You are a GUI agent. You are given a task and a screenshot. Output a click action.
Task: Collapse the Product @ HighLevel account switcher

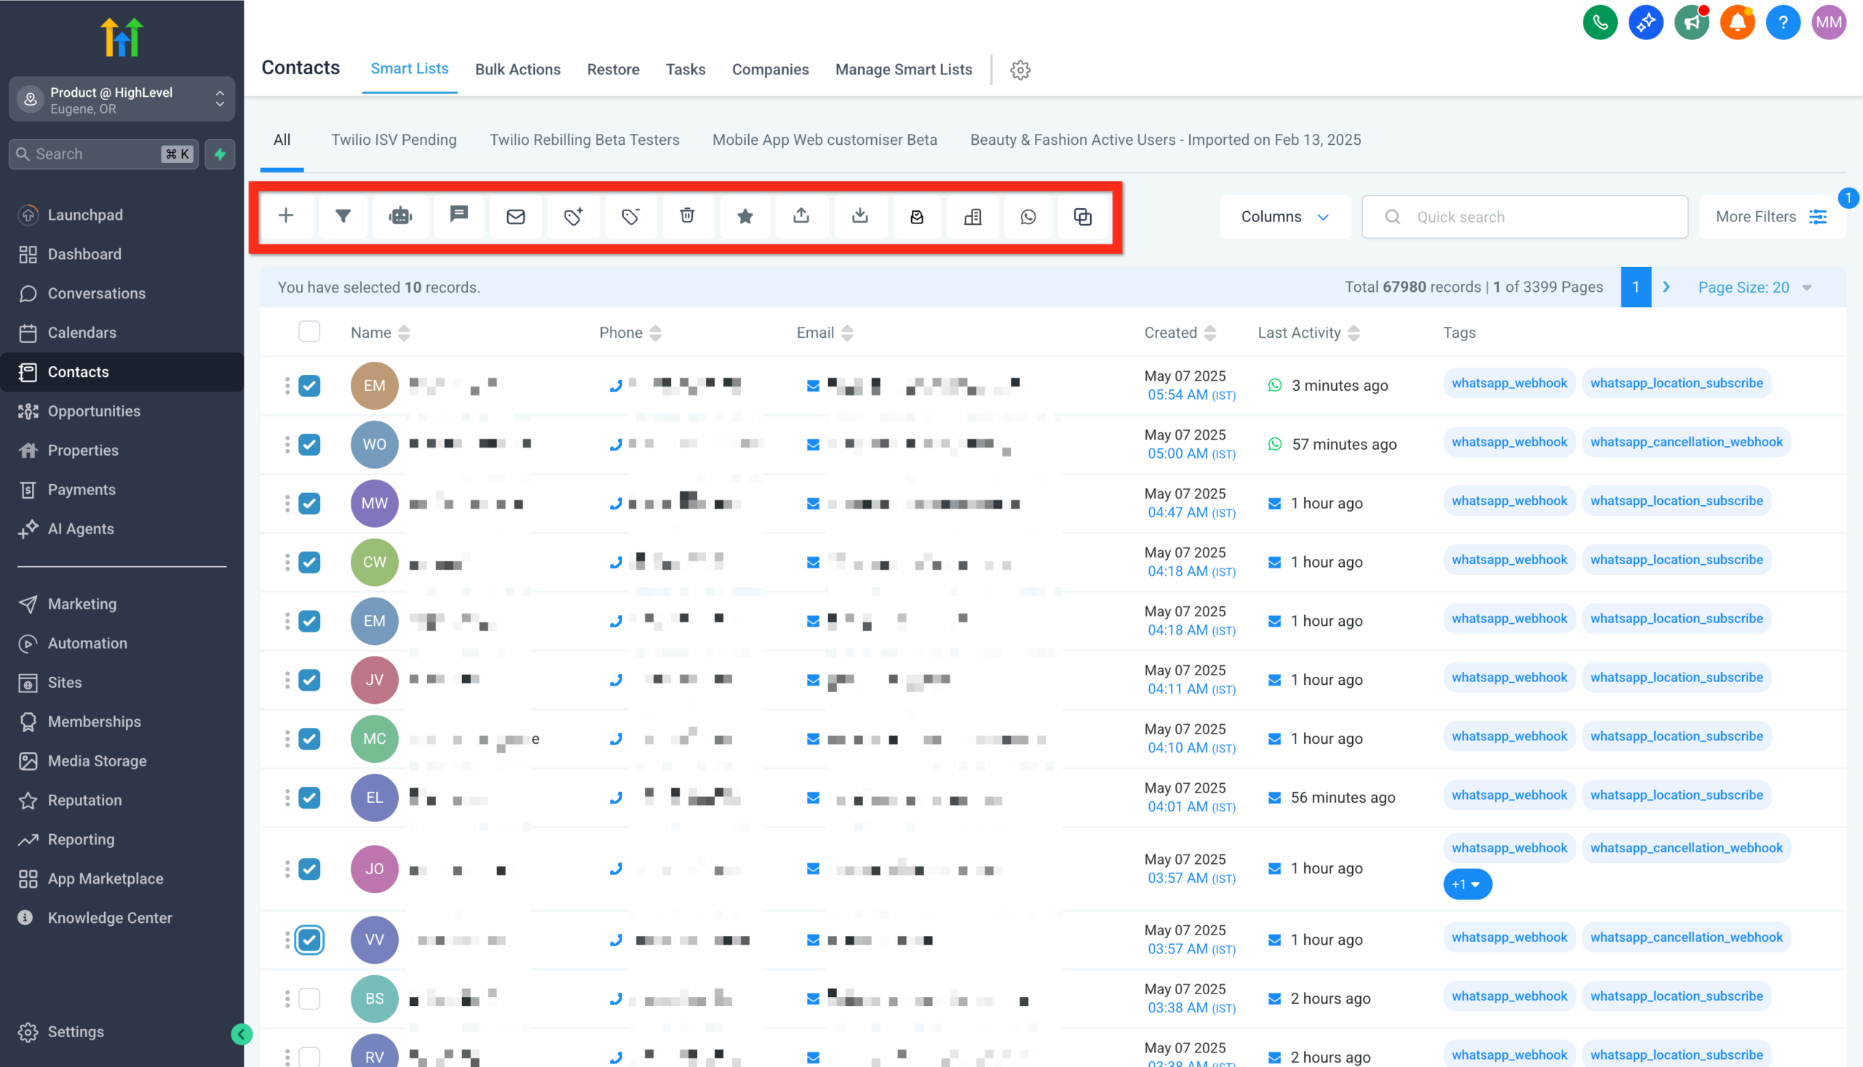[x=219, y=99]
